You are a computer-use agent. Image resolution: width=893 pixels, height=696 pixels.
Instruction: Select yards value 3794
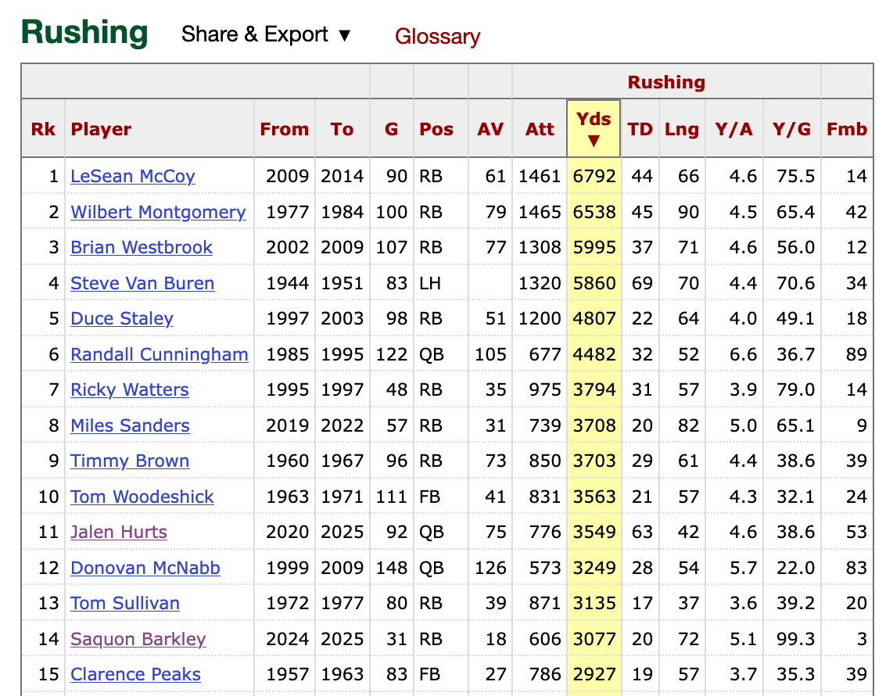pyautogui.click(x=594, y=389)
